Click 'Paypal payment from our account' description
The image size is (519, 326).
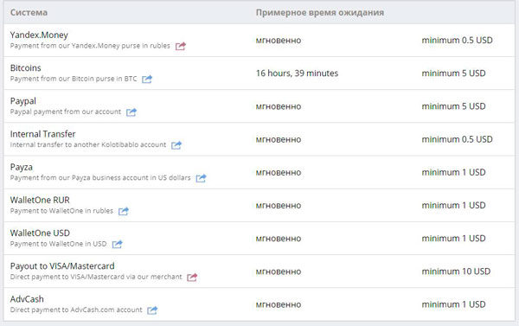66,112
